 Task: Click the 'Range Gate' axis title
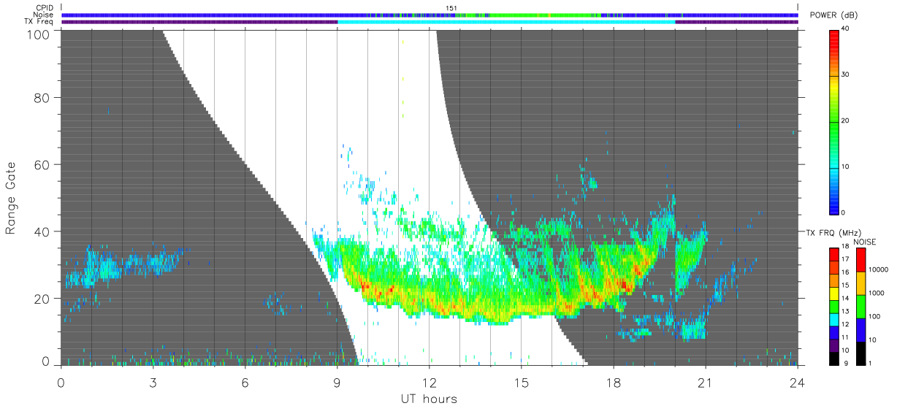[12, 198]
